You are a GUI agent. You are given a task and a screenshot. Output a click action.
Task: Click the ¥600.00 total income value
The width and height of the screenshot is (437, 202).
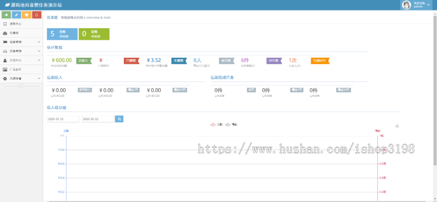(62, 60)
